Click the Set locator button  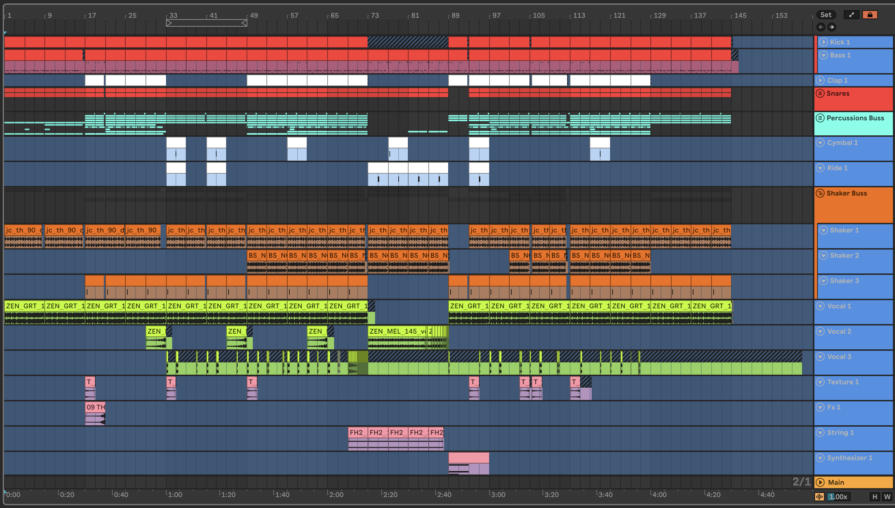tap(826, 15)
